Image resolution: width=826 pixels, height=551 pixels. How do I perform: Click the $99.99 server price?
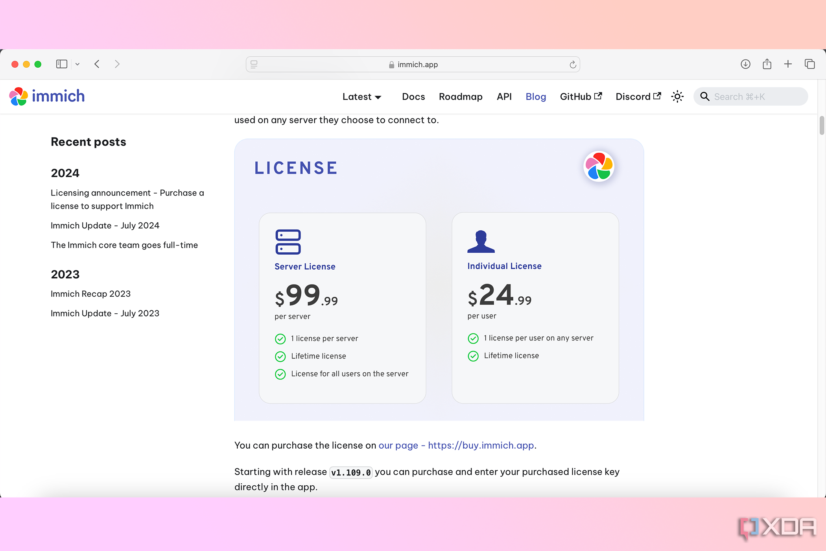coord(306,295)
